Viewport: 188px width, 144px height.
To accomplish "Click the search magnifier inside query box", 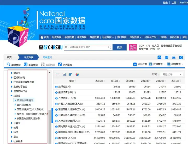I will (x=109, y=47).
